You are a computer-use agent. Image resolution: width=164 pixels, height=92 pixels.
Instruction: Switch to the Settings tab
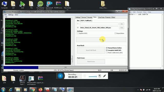click(x=78, y=17)
